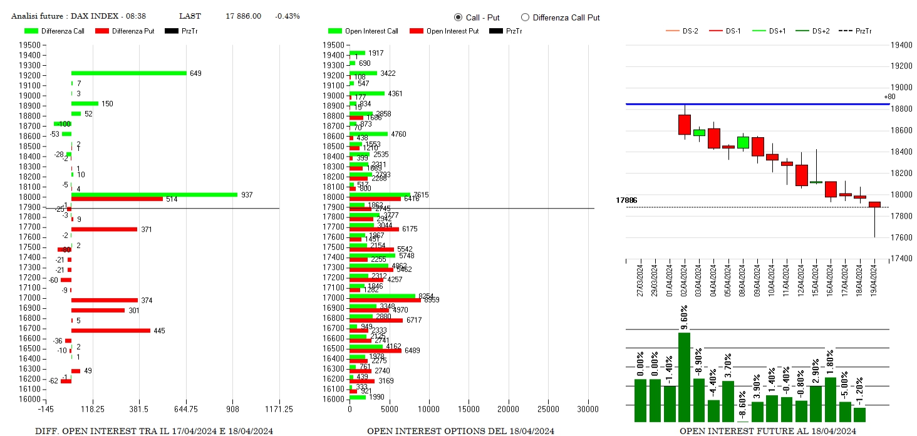This screenshot has height=436, width=917.
Task: Click the 9.60% open interest future bar
Action: 684,377
